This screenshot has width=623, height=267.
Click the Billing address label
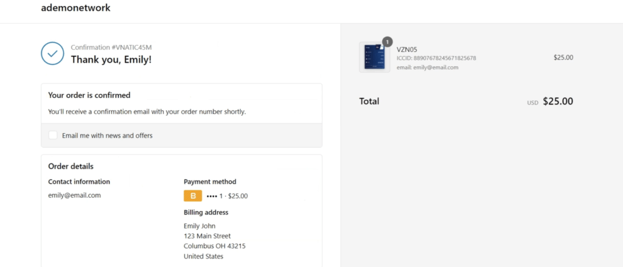(206, 212)
